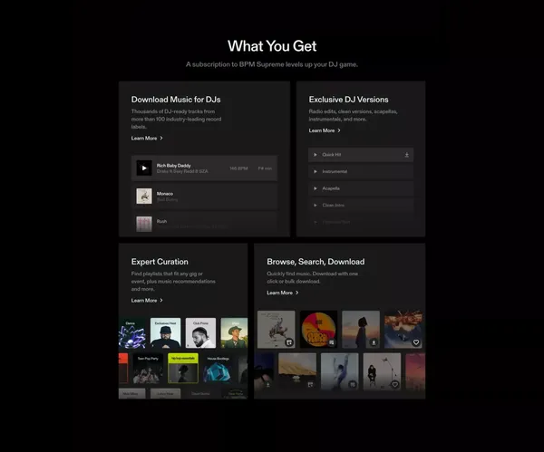Image resolution: width=544 pixels, height=452 pixels.
Task: Click the Clean Intro version label
Action: [334, 206]
